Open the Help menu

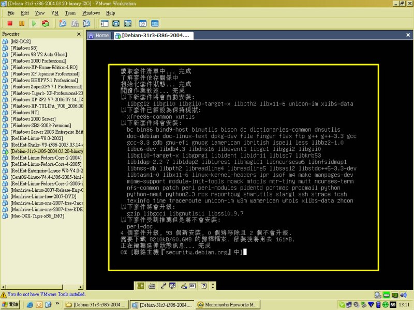110,13
